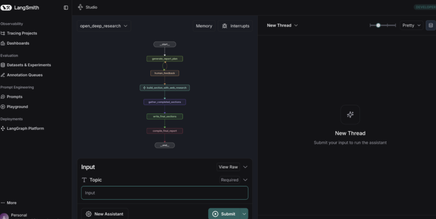This screenshot has height=219, width=436.
Task: Click the play icon on Submit
Action: tap(215, 214)
